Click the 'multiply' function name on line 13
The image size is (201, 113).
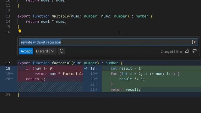pyautogui.click(x=60, y=16)
